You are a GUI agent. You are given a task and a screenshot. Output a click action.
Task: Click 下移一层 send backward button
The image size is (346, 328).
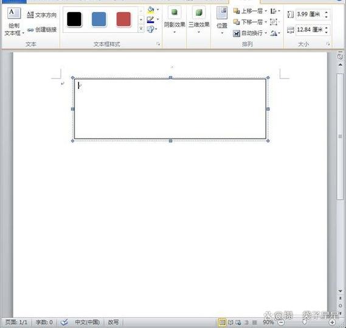(x=248, y=22)
